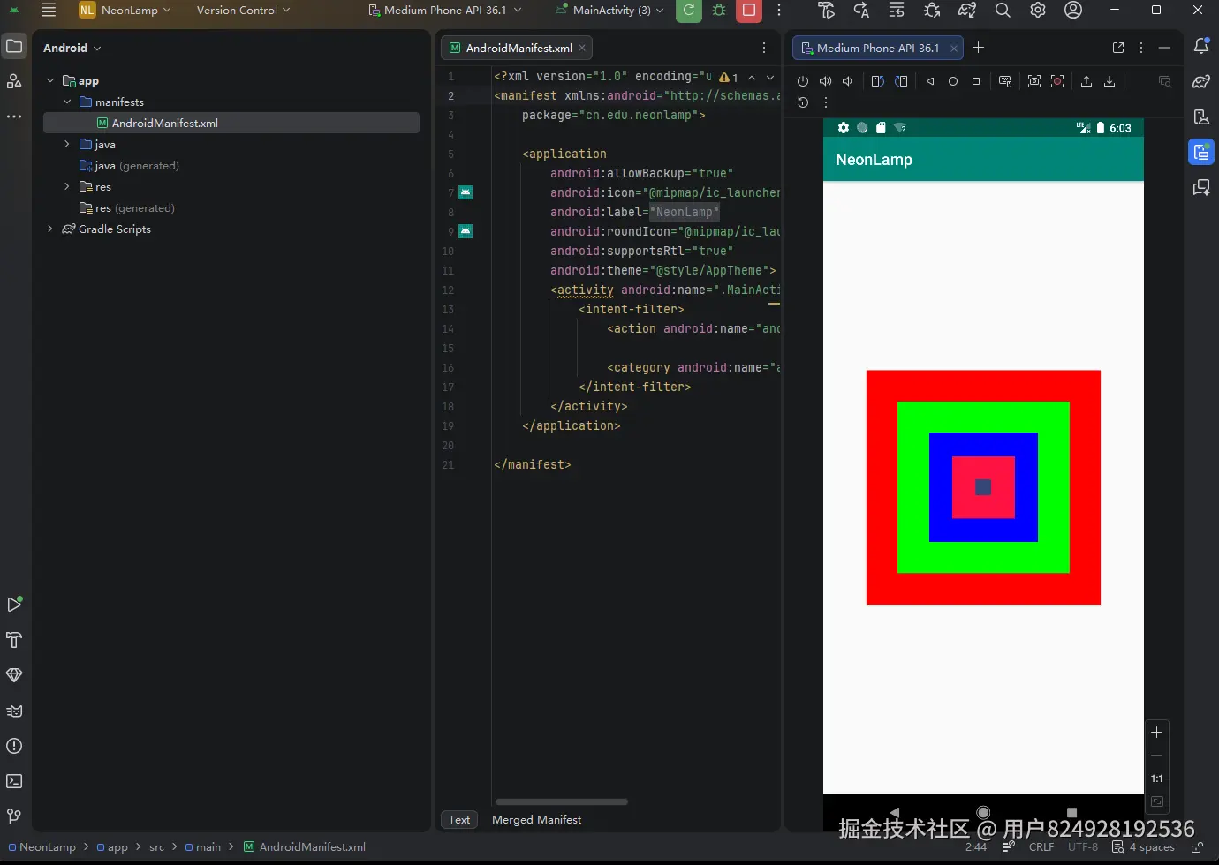Expand the res folder
Image resolution: width=1219 pixels, height=865 pixels.
pyautogui.click(x=67, y=186)
